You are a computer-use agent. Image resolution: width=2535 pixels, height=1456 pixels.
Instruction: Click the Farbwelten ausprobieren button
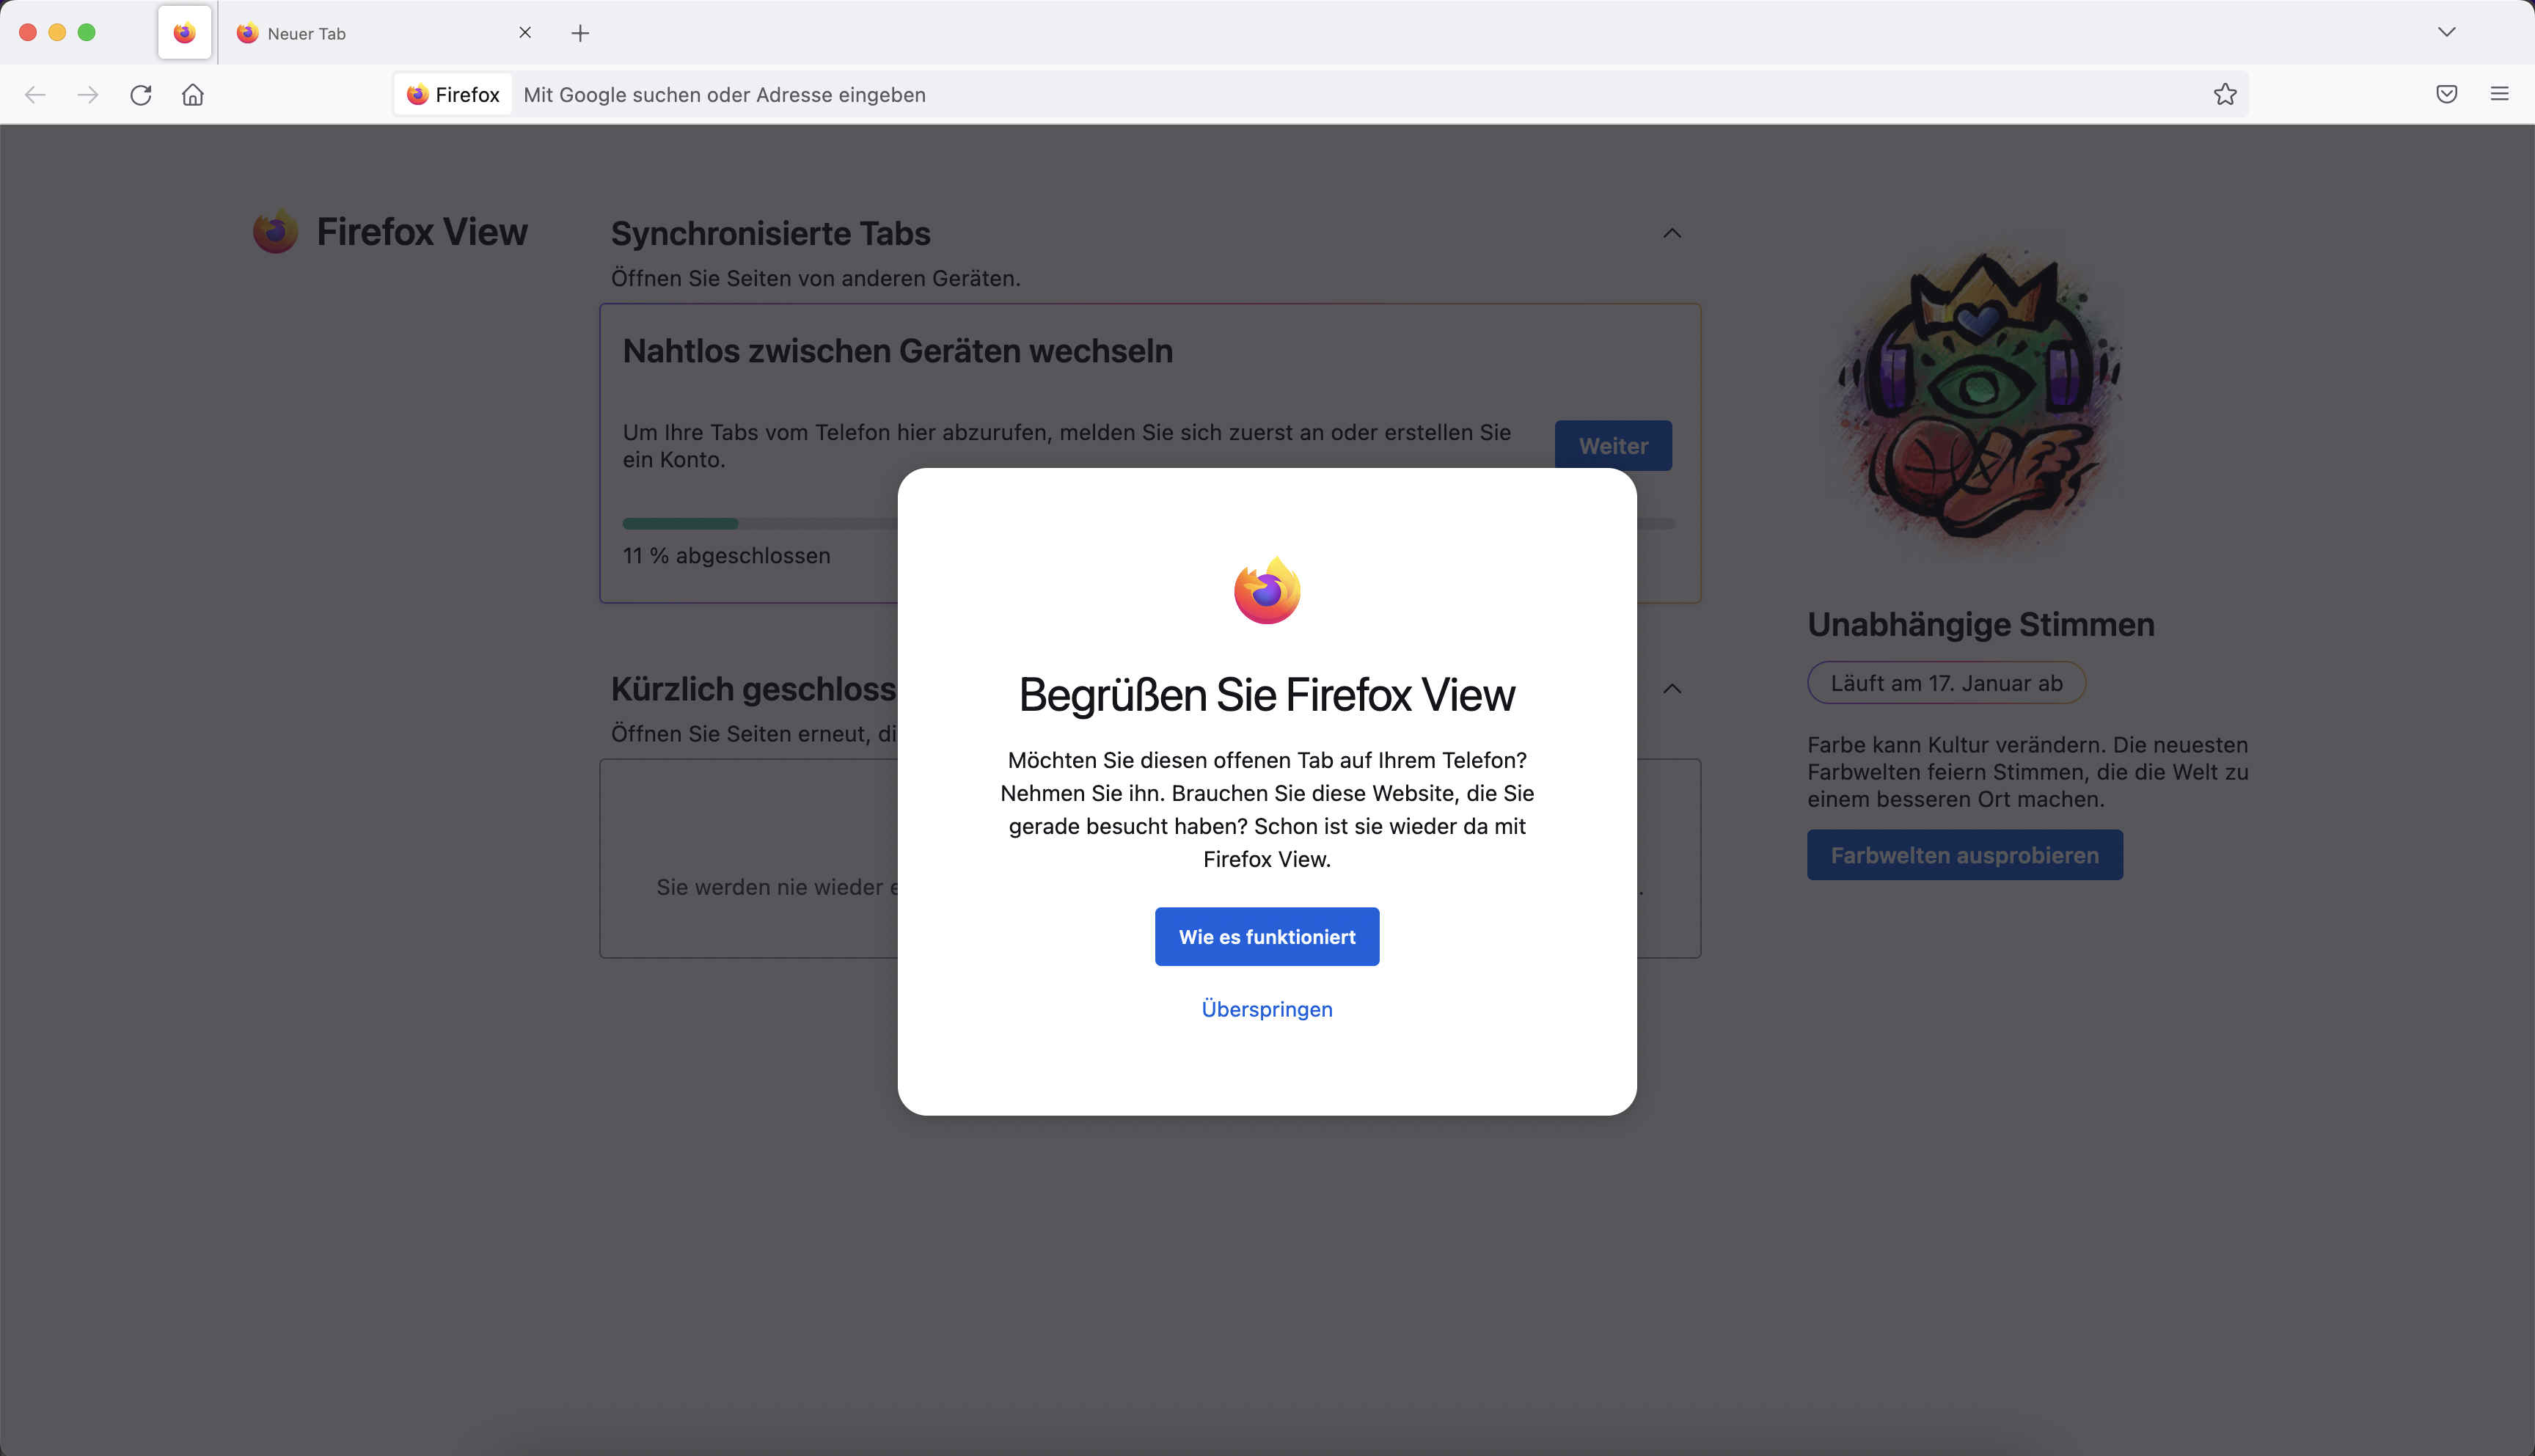(1964, 855)
